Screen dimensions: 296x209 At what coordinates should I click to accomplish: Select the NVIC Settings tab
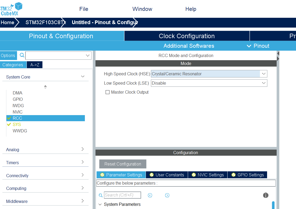tap(208, 175)
